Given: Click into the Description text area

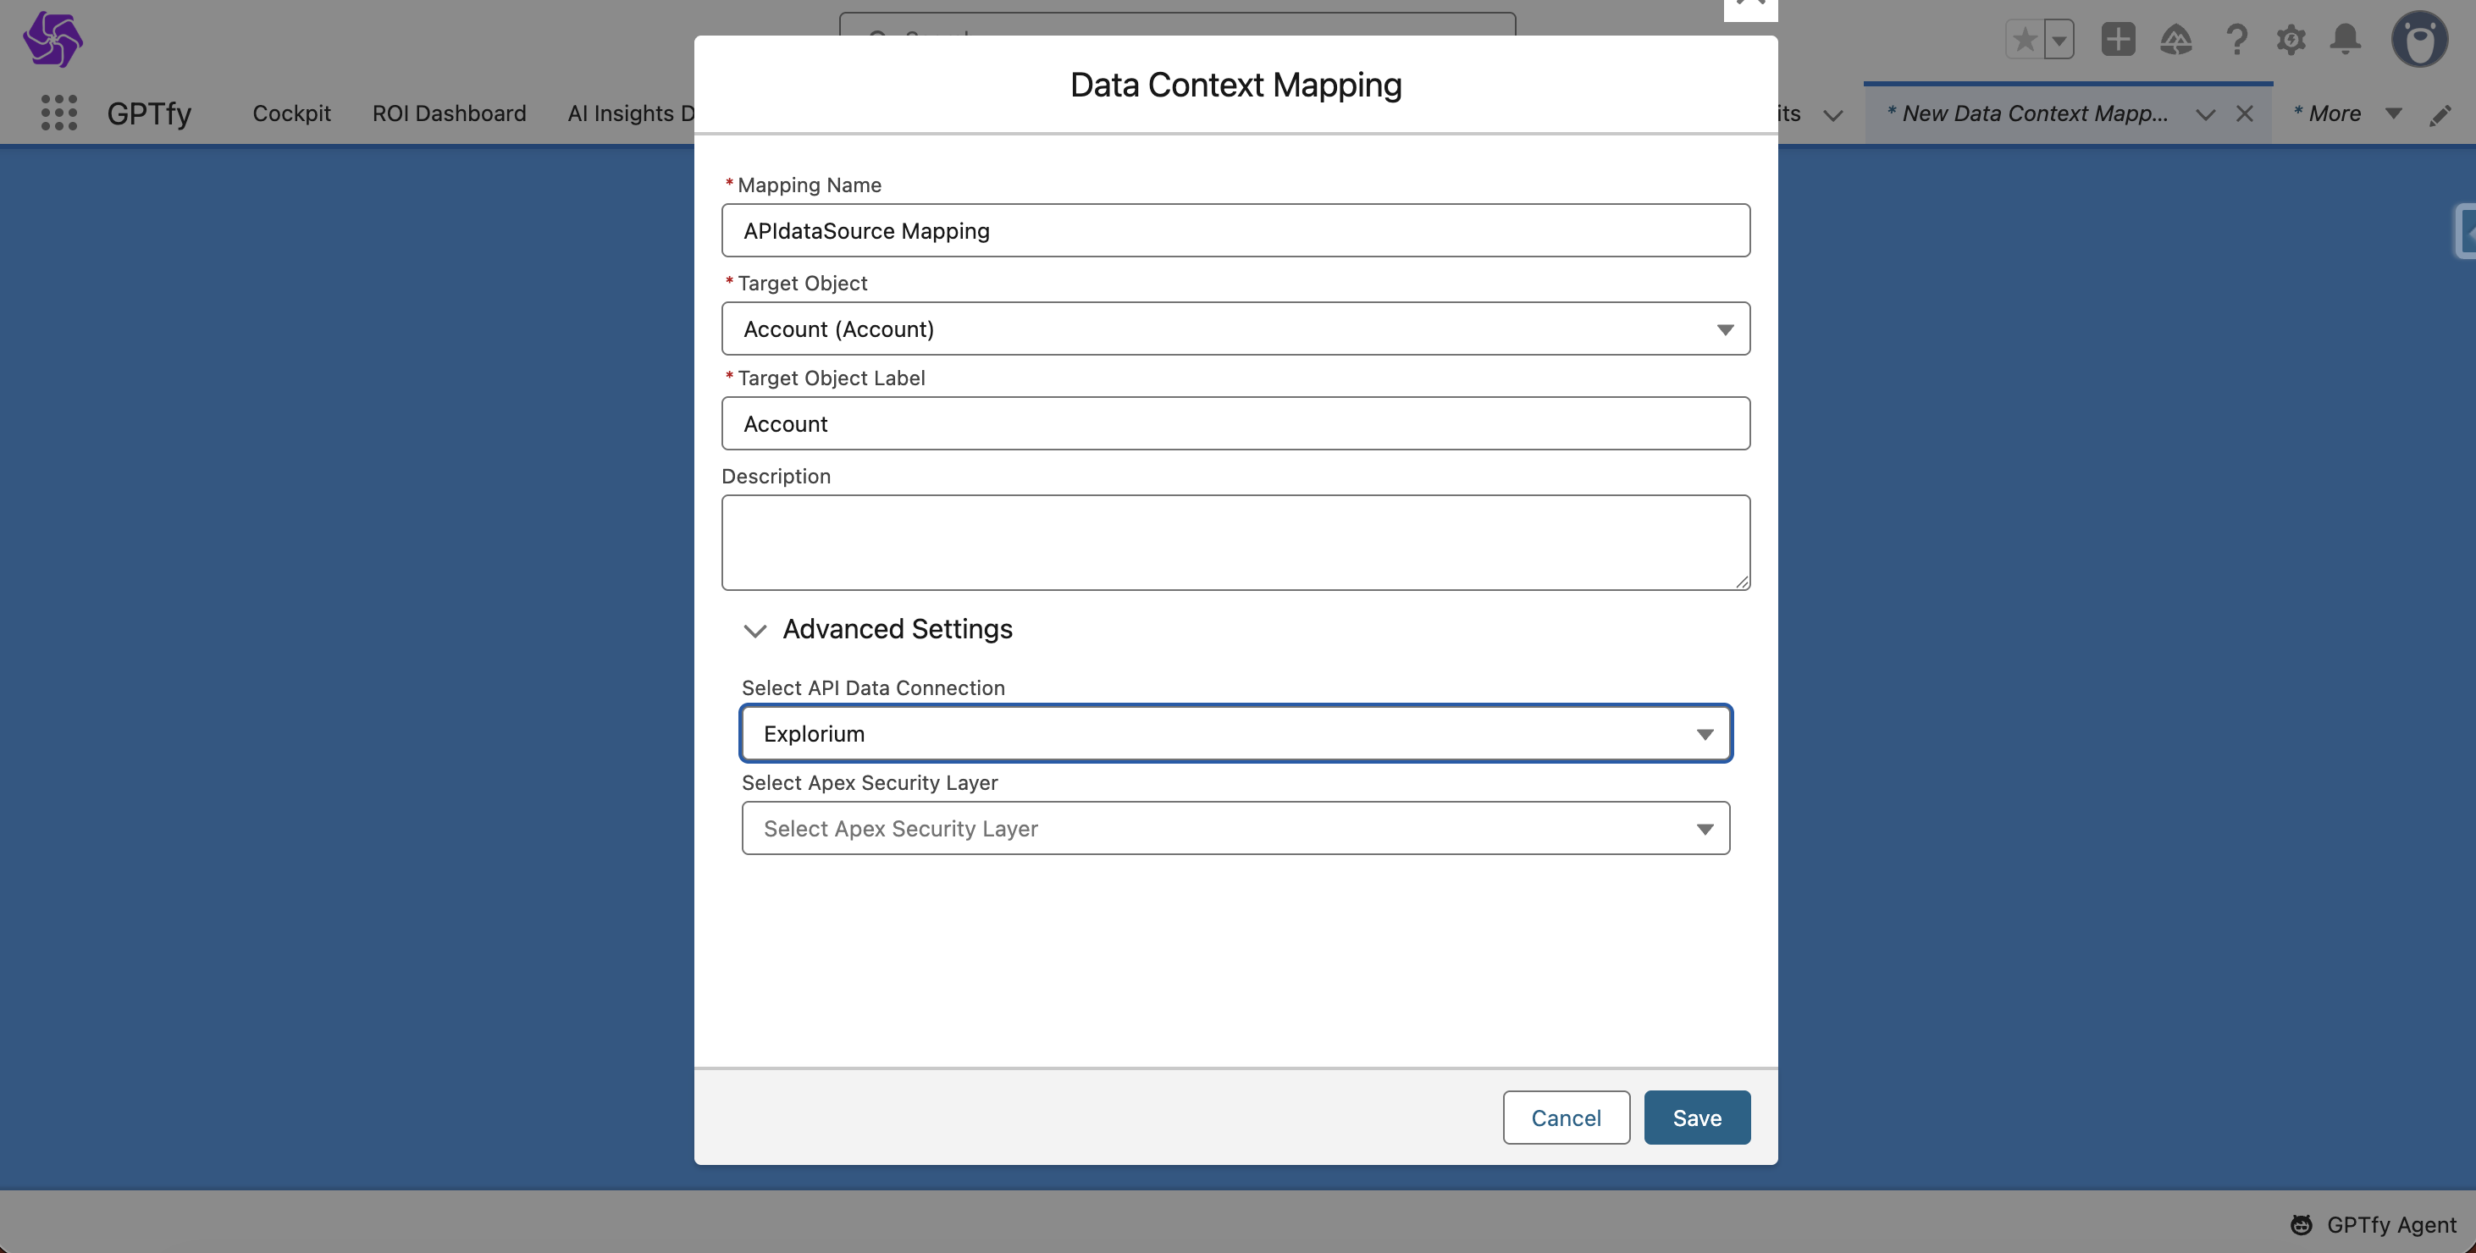Looking at the screenshot, I should 1235,542.
